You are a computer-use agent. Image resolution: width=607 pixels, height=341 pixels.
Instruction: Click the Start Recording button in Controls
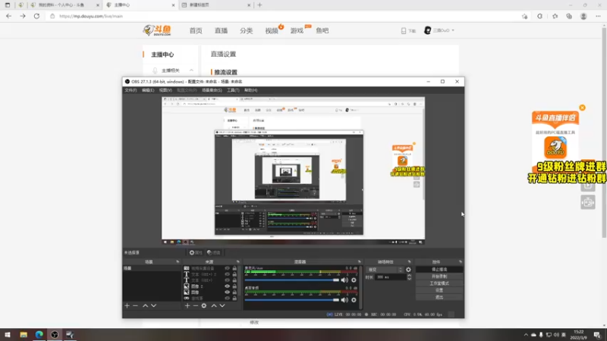439,276
